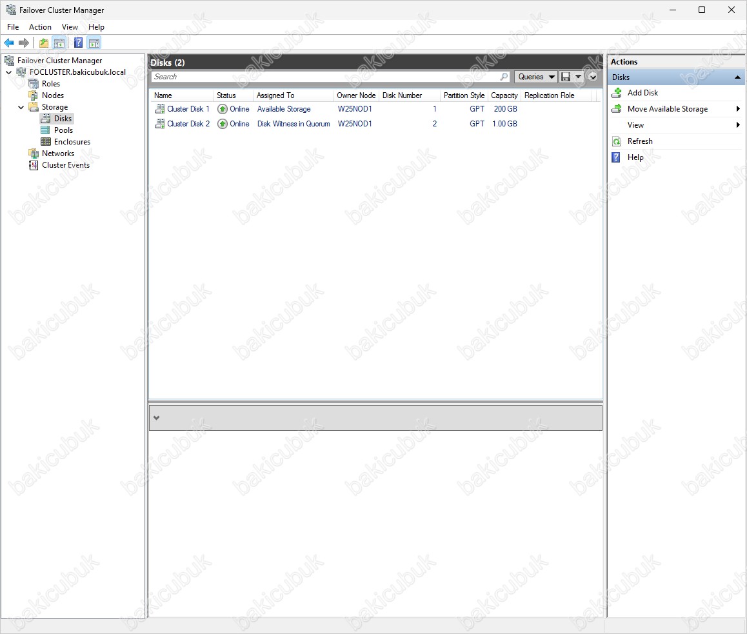The width and height of the screenshot is (747, 634).
Task: Expand the search options round chevron
Action: tap(593, 77)
